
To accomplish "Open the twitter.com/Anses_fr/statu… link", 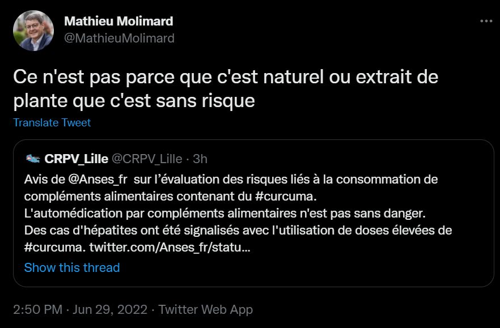I will click(170, 247).
